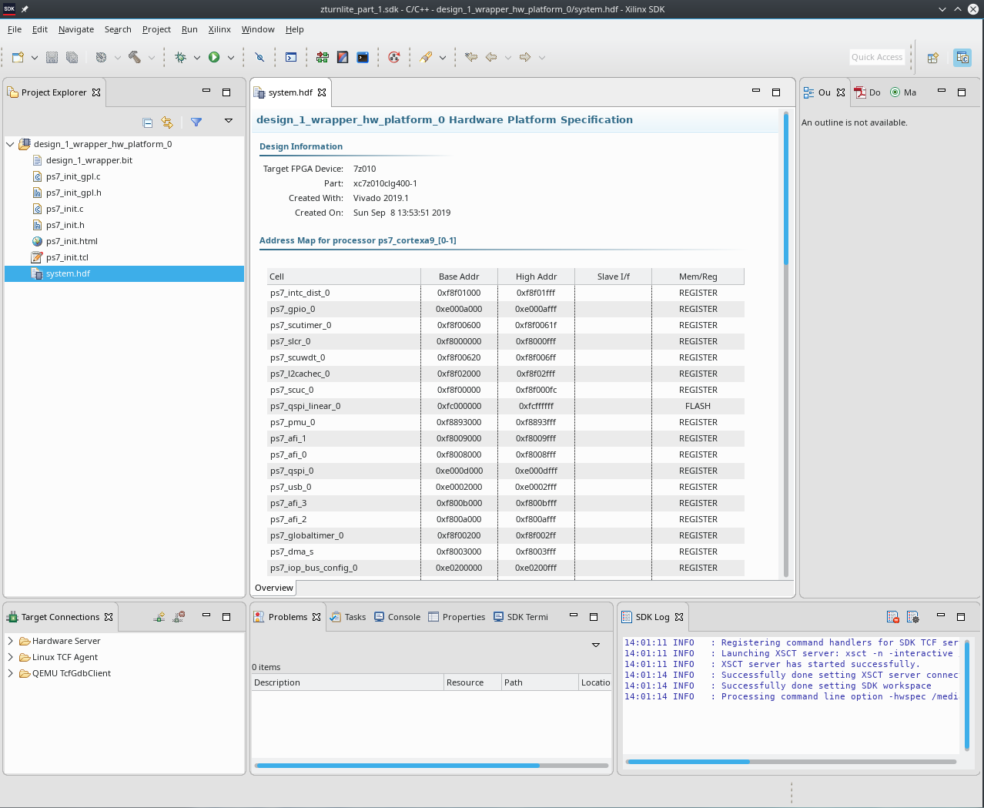Click the Base Addr column header

point(459,277)
